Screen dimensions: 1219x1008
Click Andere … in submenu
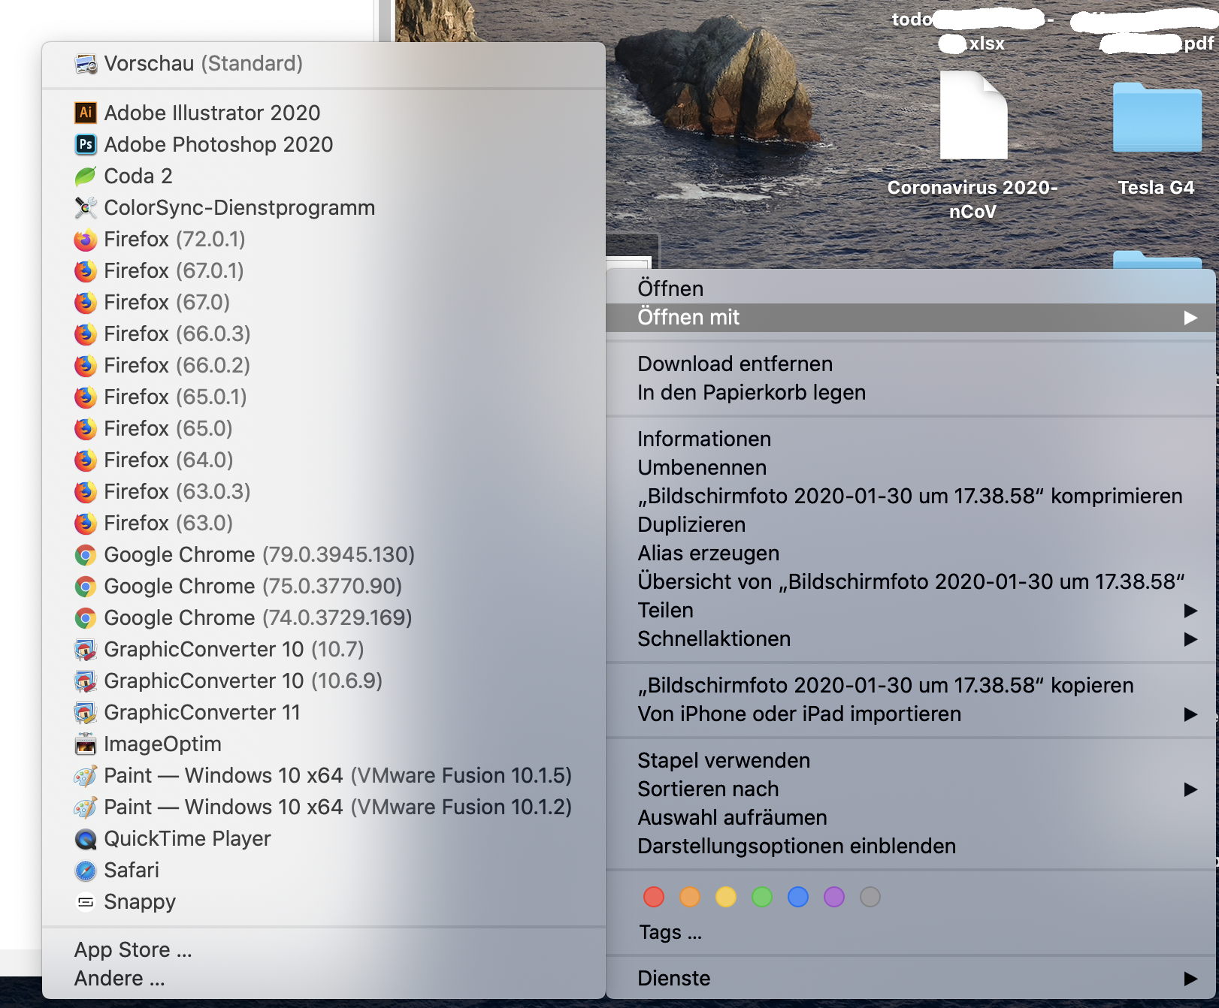pyautogui.click(x=324, y=979)
